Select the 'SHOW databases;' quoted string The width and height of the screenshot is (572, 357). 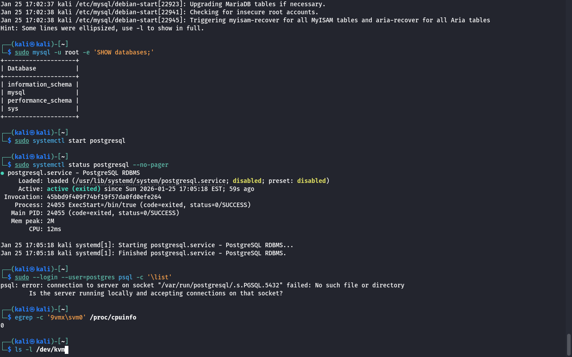[x=123, y=52]
